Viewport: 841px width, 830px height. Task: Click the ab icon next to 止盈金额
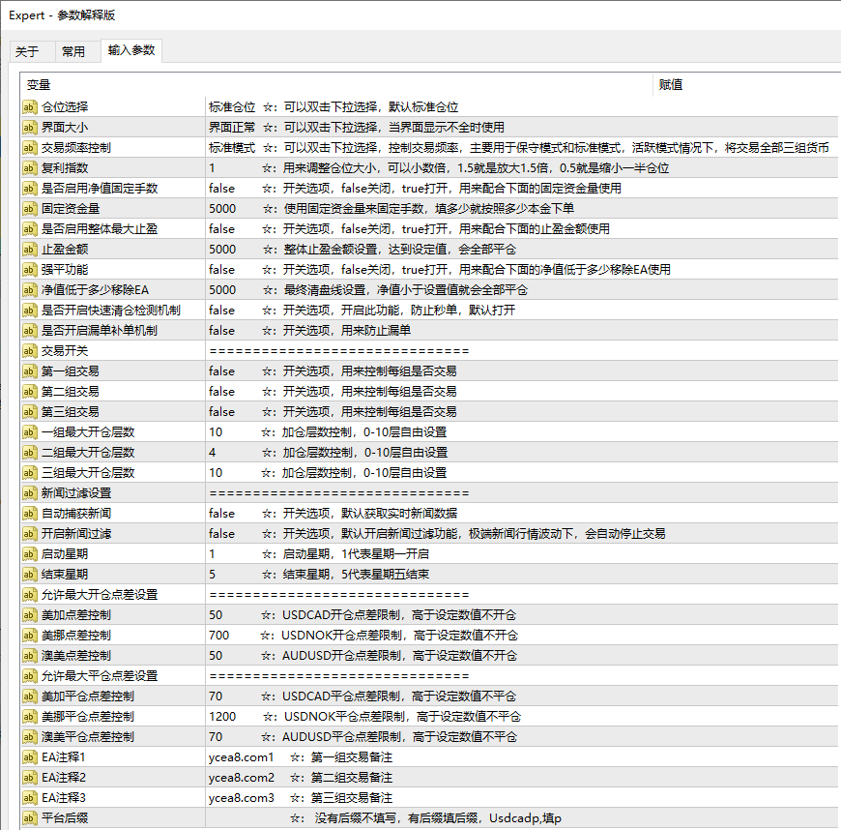point(30,250)
